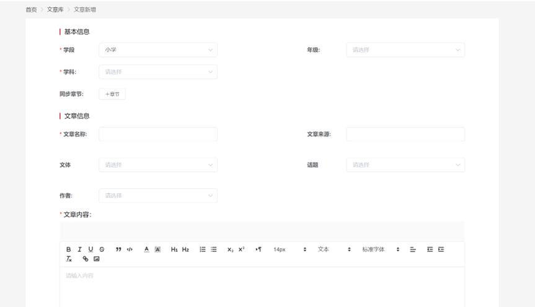
Task: Click the 文章名称 input field
Action: [157, 134]
